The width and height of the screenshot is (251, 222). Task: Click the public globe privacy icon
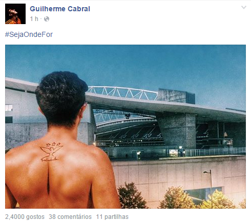47,19
